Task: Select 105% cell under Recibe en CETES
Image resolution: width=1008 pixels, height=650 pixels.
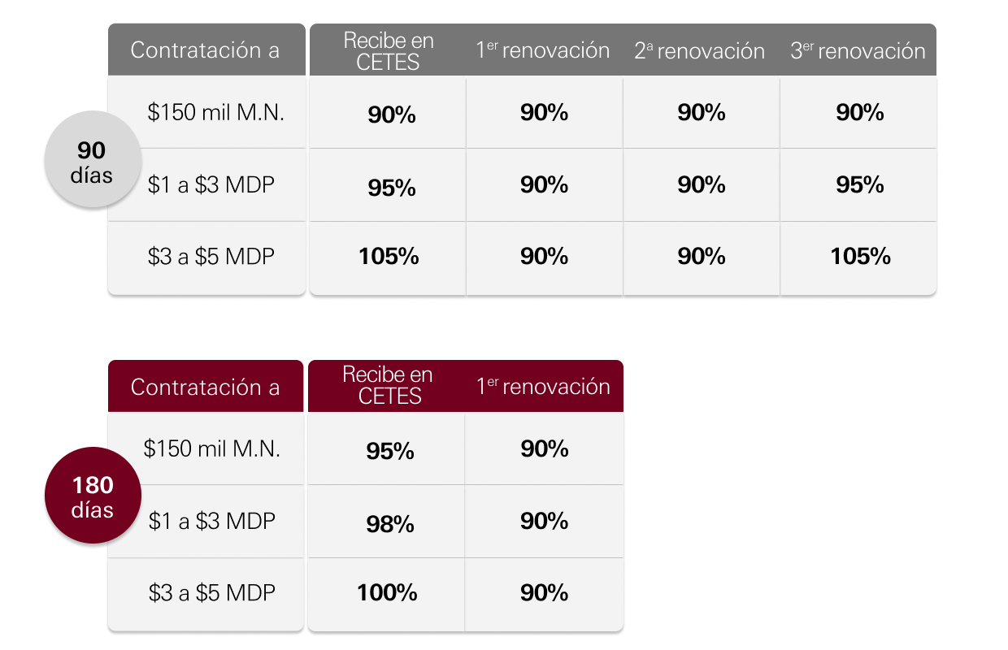Action: tap(389, 258)
